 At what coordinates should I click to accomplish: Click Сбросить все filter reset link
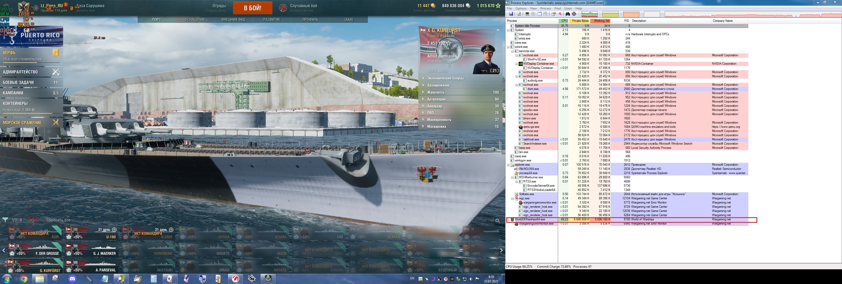click(58, 220)
